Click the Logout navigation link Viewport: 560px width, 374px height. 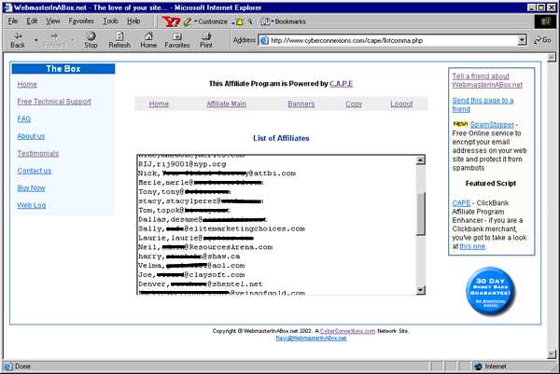pos(401,104)
